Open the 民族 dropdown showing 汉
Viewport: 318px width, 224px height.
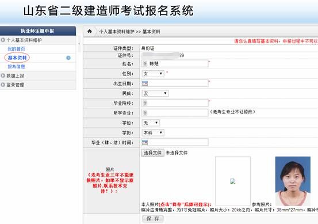click(x=155, y=93)
